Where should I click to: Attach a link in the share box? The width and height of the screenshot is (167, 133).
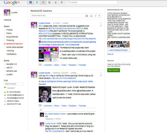[x=96, y=16]
